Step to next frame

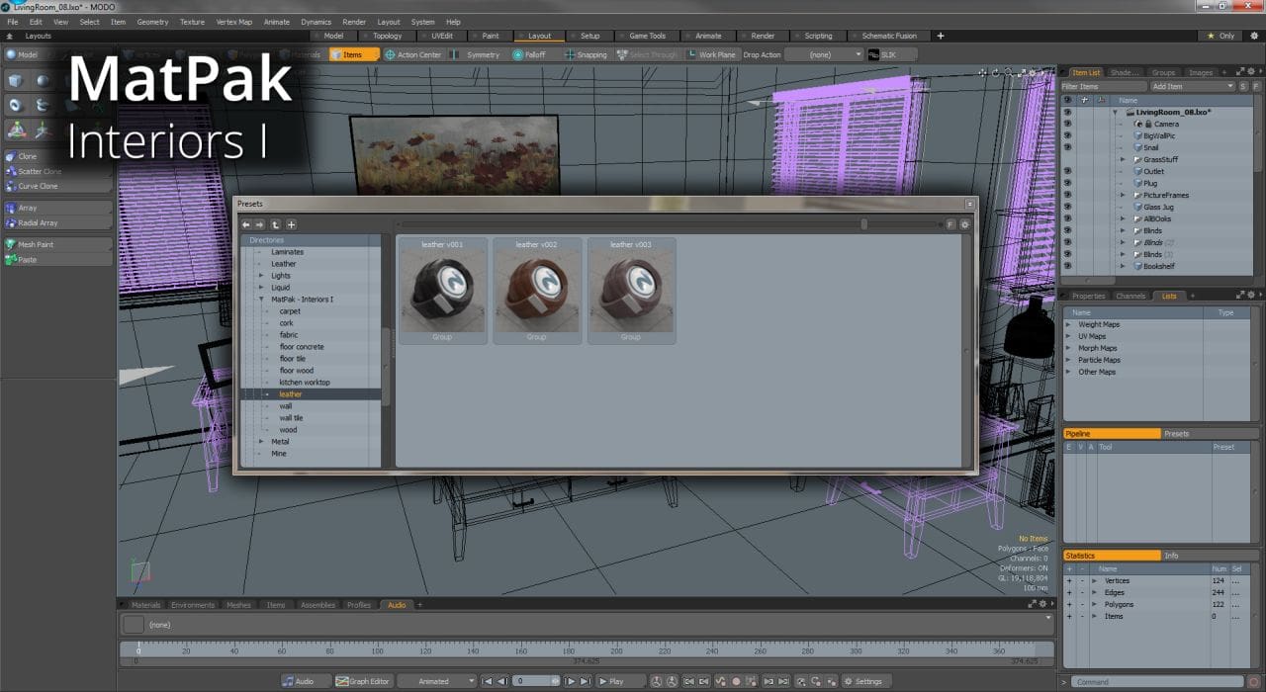(x=571, y=681)
